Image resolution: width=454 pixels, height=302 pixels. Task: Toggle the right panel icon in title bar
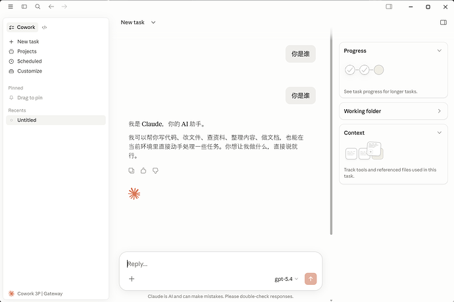coord(389,7)
